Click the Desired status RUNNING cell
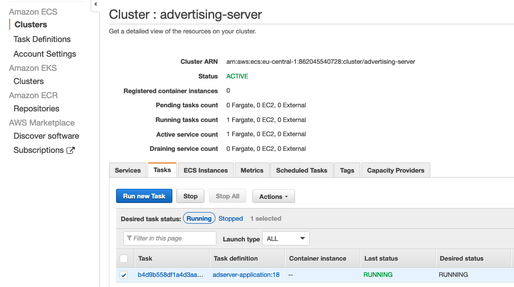514x287 pixels. pyautogui.click(x=453, y=274)
